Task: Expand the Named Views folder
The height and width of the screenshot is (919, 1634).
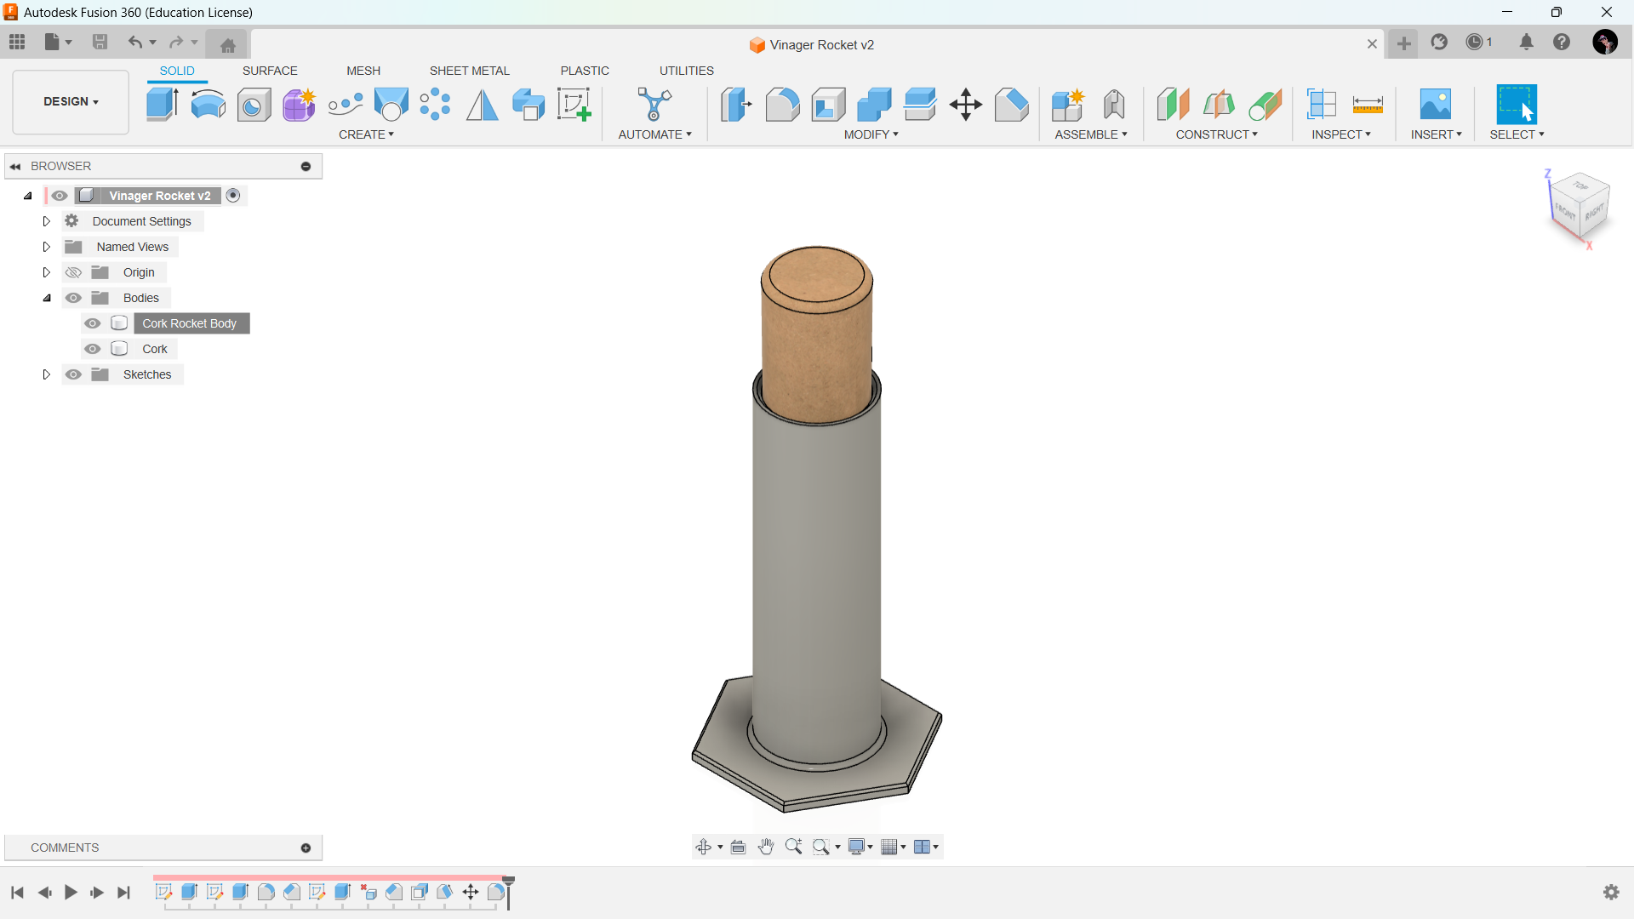Action: [46, 246]
